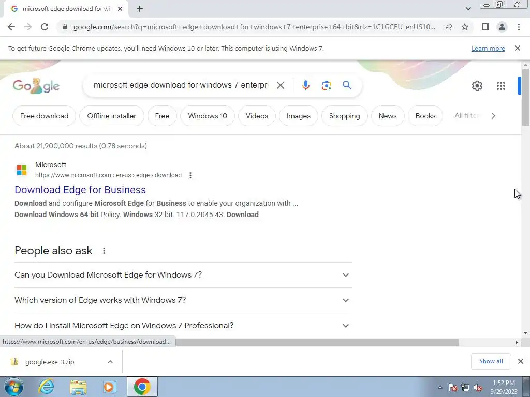Go back with the browser back arrow
Image resolution: width=530 pixels, height=397 pixels.
click(11, 27)
